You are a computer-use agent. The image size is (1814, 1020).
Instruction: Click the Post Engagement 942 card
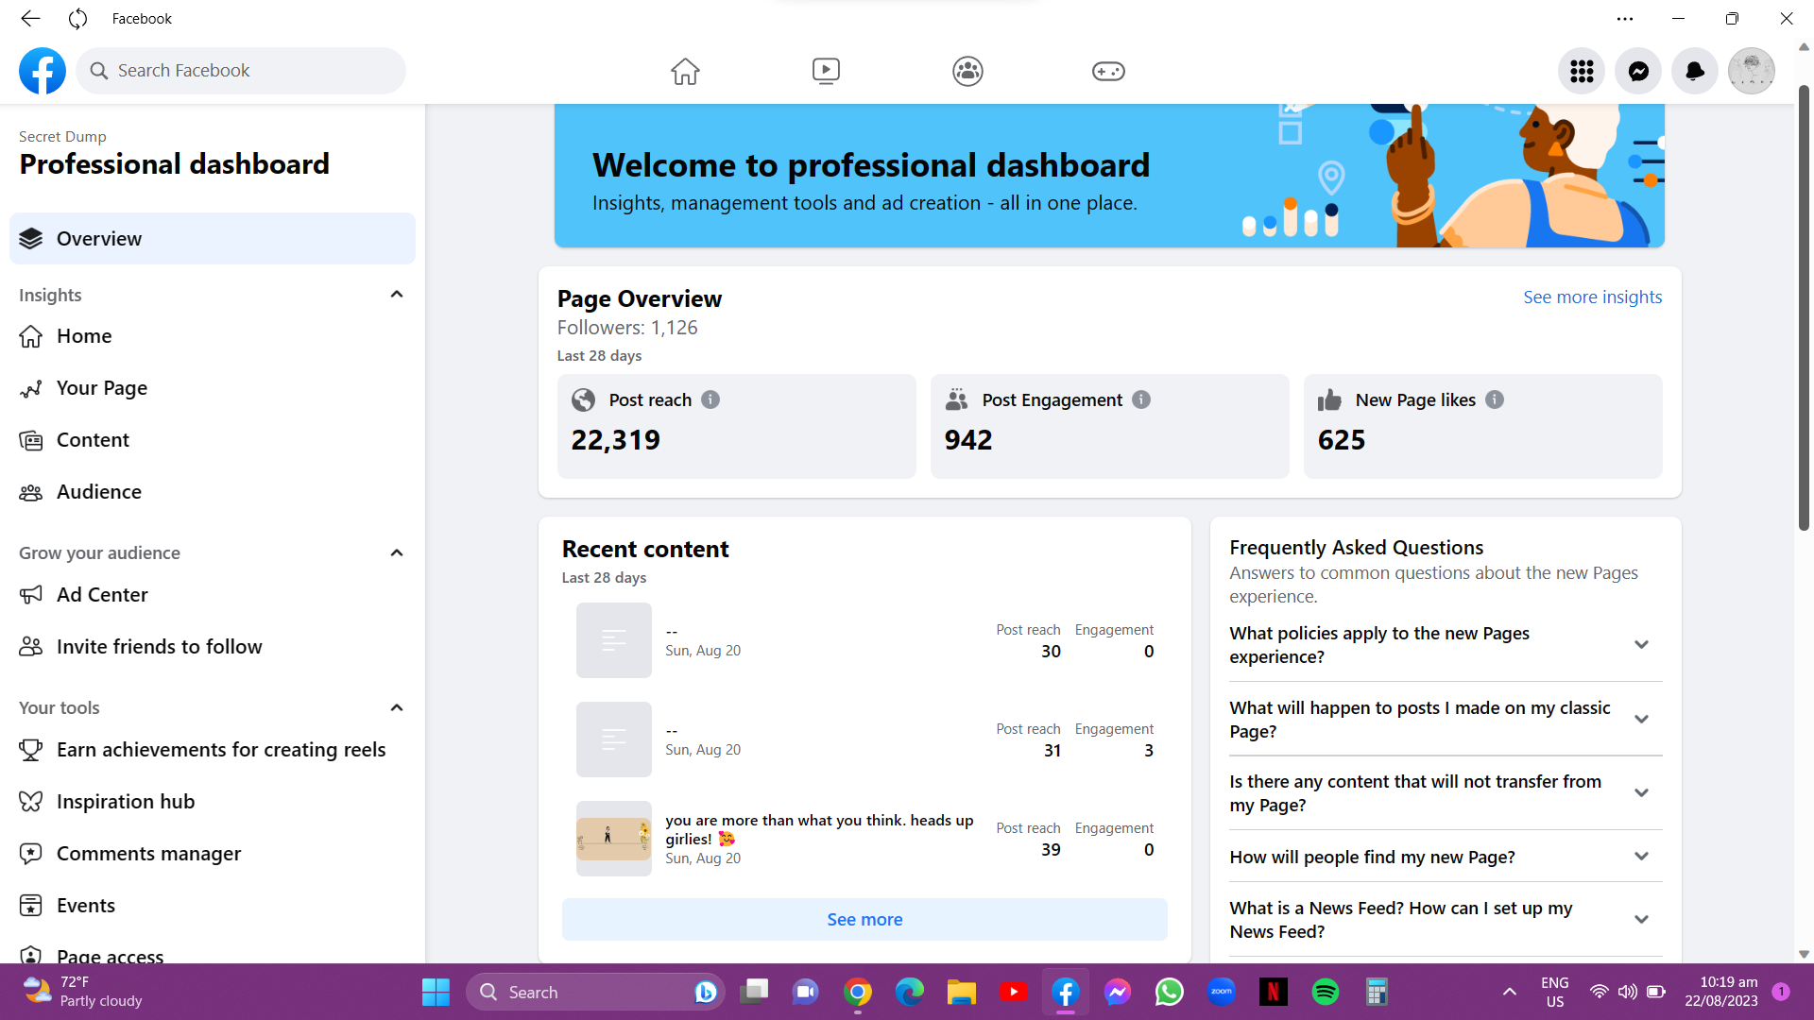tap(1110, 426)
